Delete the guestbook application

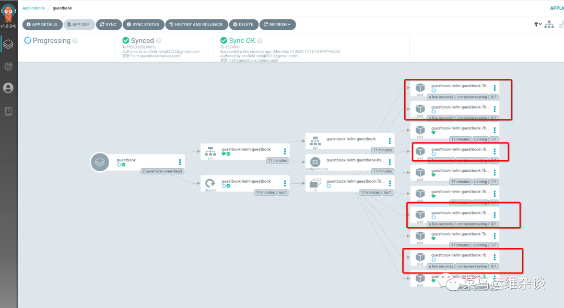click(x=243, y=25)
